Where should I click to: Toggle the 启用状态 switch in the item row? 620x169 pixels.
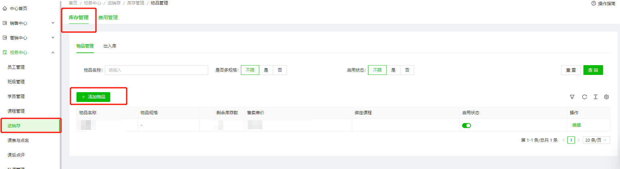[466, 126]
